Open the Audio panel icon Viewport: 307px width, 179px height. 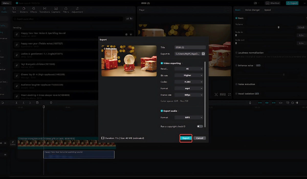(4, 10)
